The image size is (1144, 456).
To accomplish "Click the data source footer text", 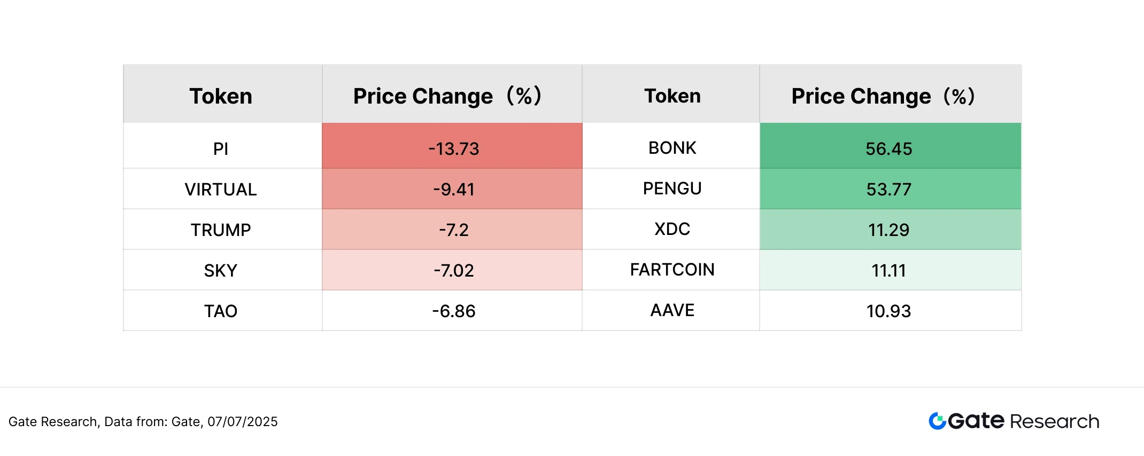I will point(143,422).
